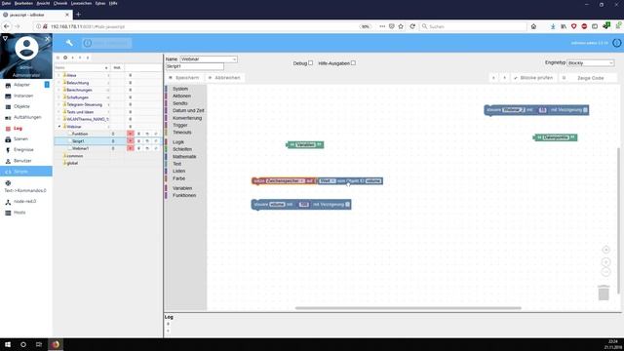Click the Blockly center workspace icon
This screenshot has height=351, width=624.
coord(605,250)
